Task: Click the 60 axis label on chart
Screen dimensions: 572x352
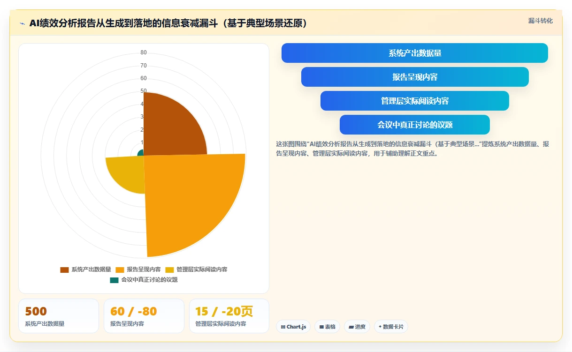Action: coord(144,78)
